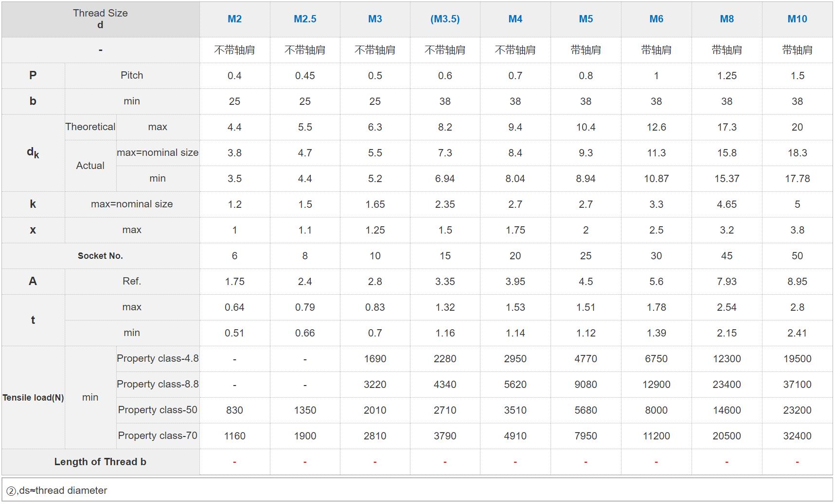
Task: Select the M2.5 column header
Action: 305,19
